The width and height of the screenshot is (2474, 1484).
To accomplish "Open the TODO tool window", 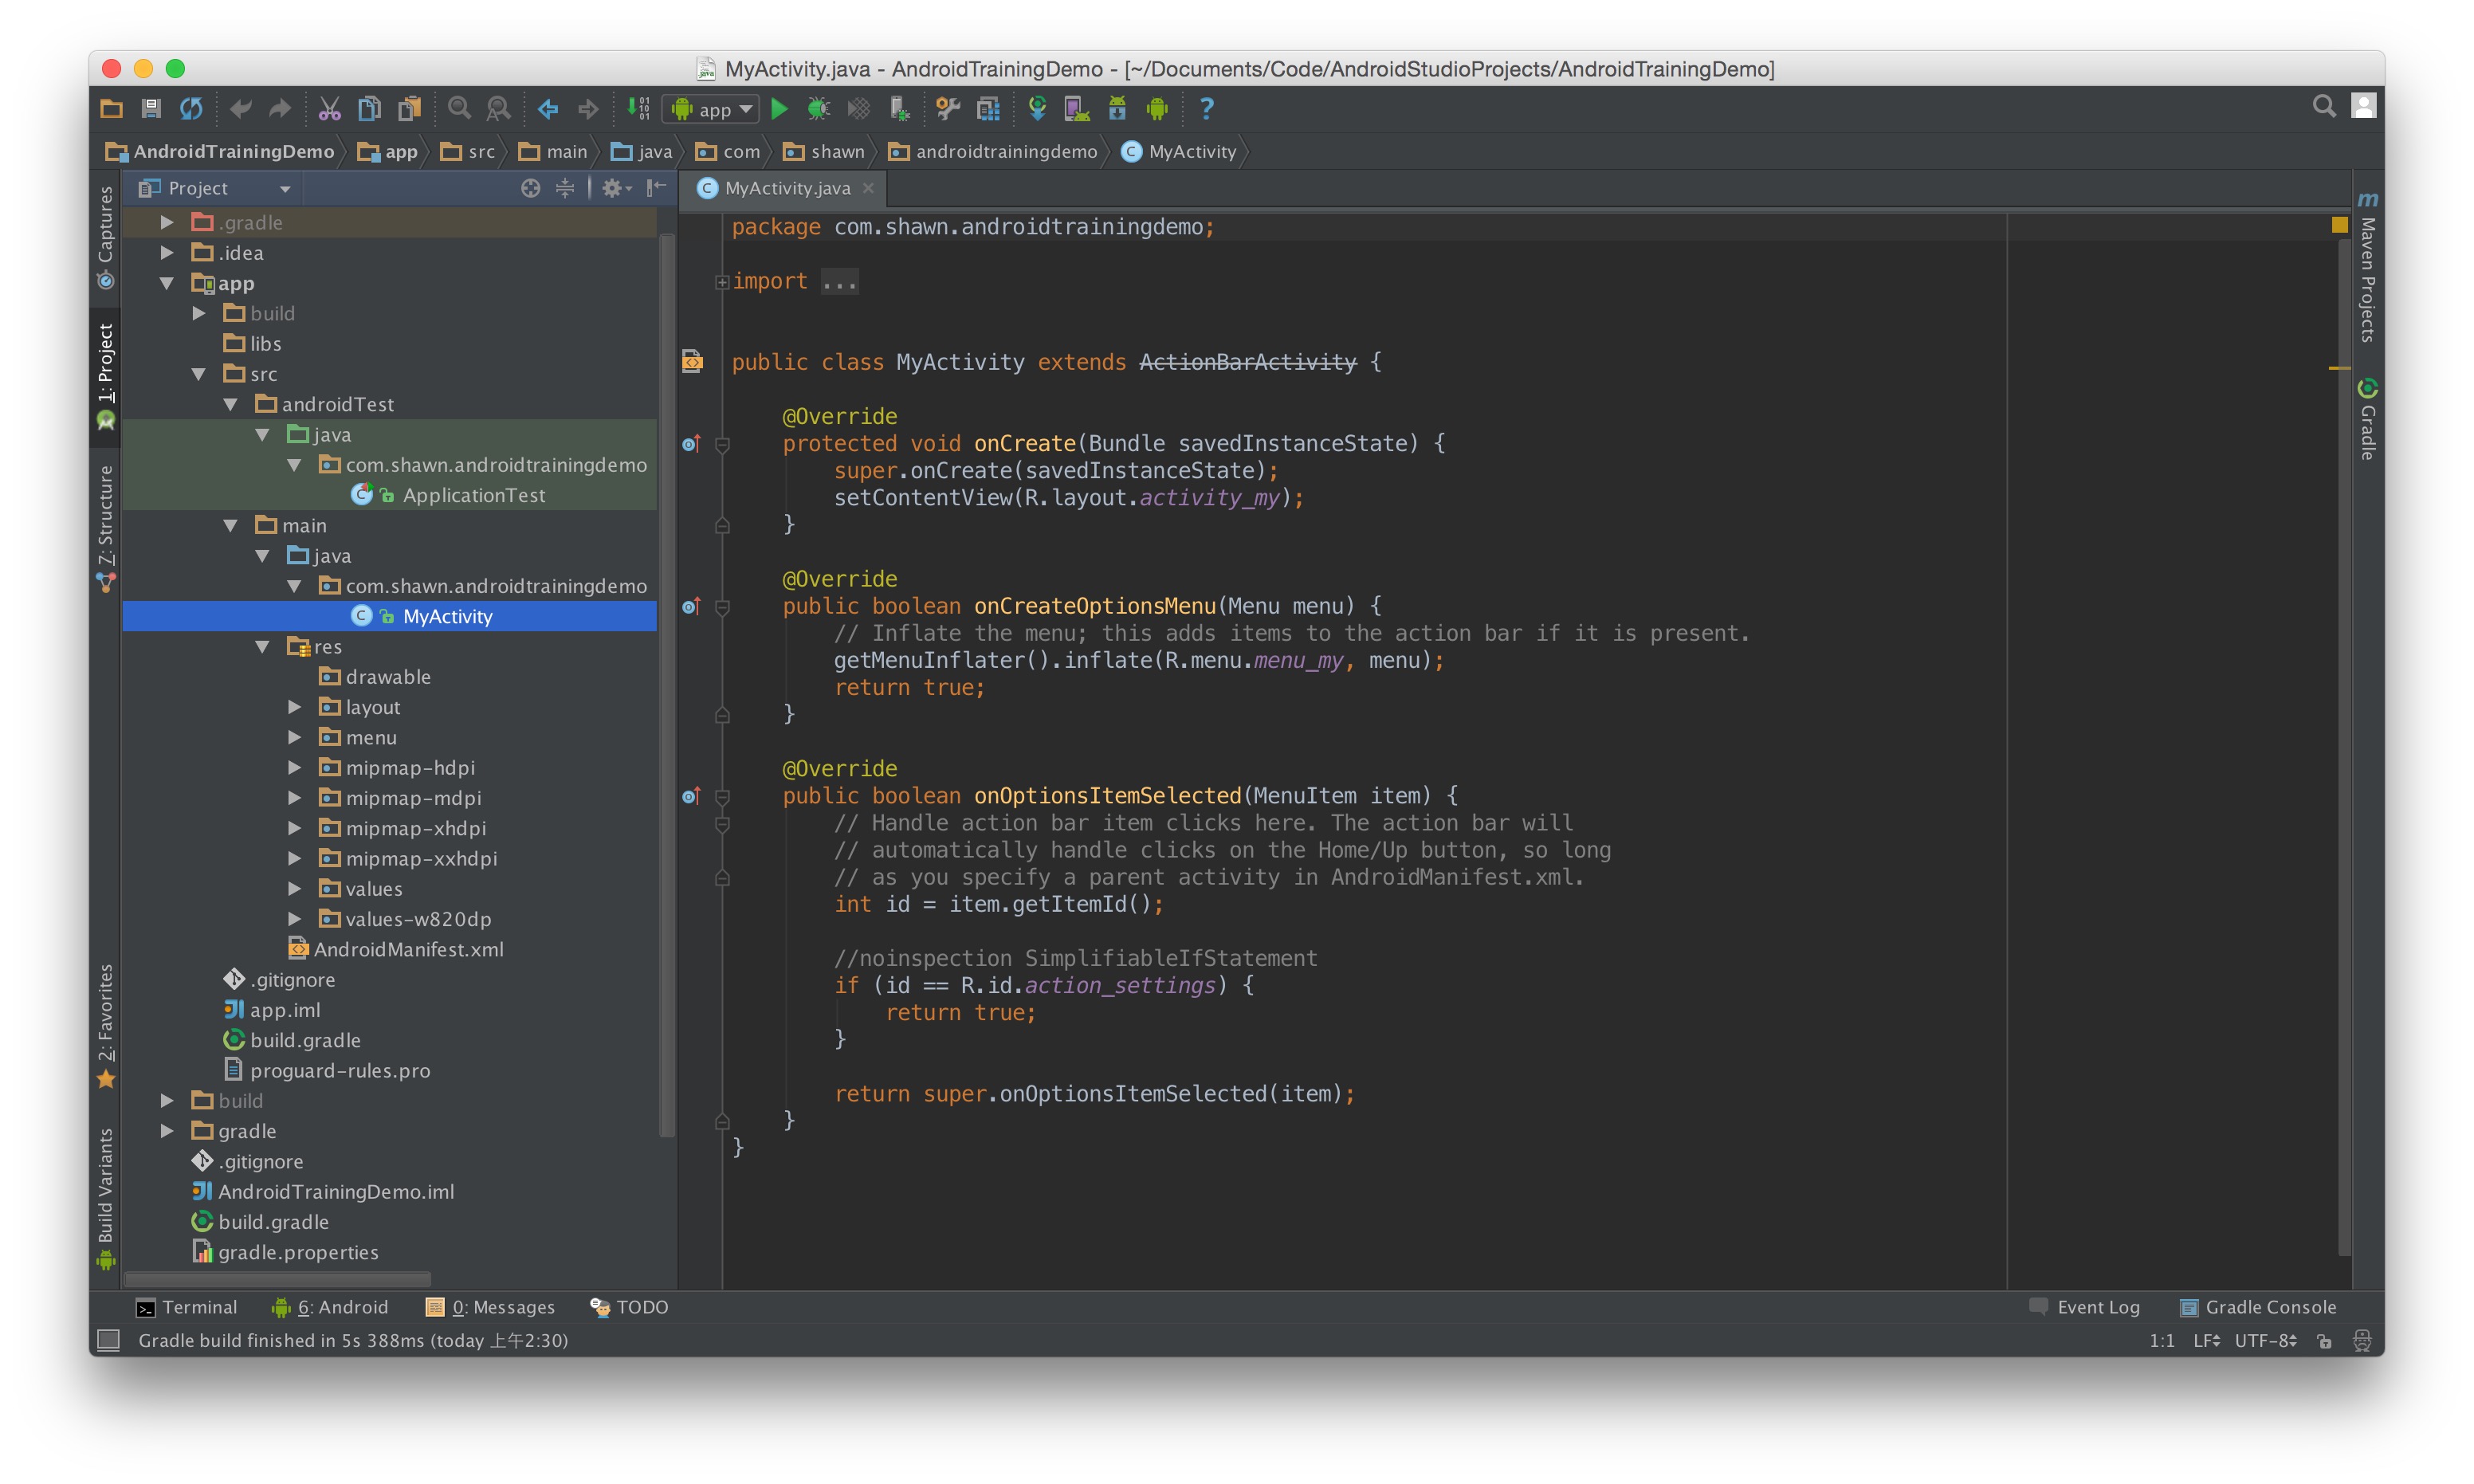I will pos(629,1307).
